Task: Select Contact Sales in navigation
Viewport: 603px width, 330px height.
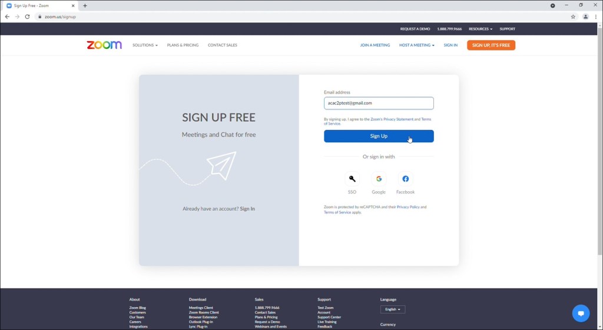Action: (x=222, y=45)
